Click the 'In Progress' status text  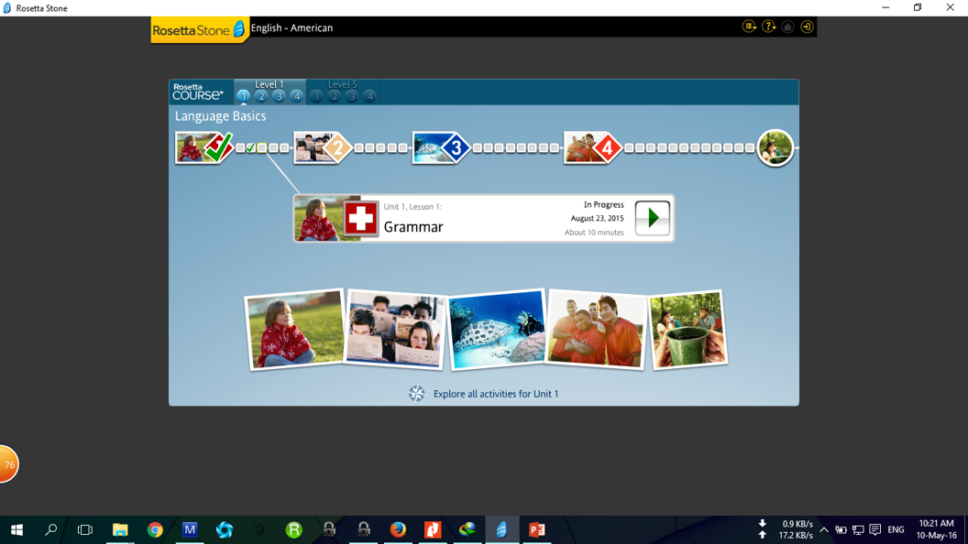604,205
